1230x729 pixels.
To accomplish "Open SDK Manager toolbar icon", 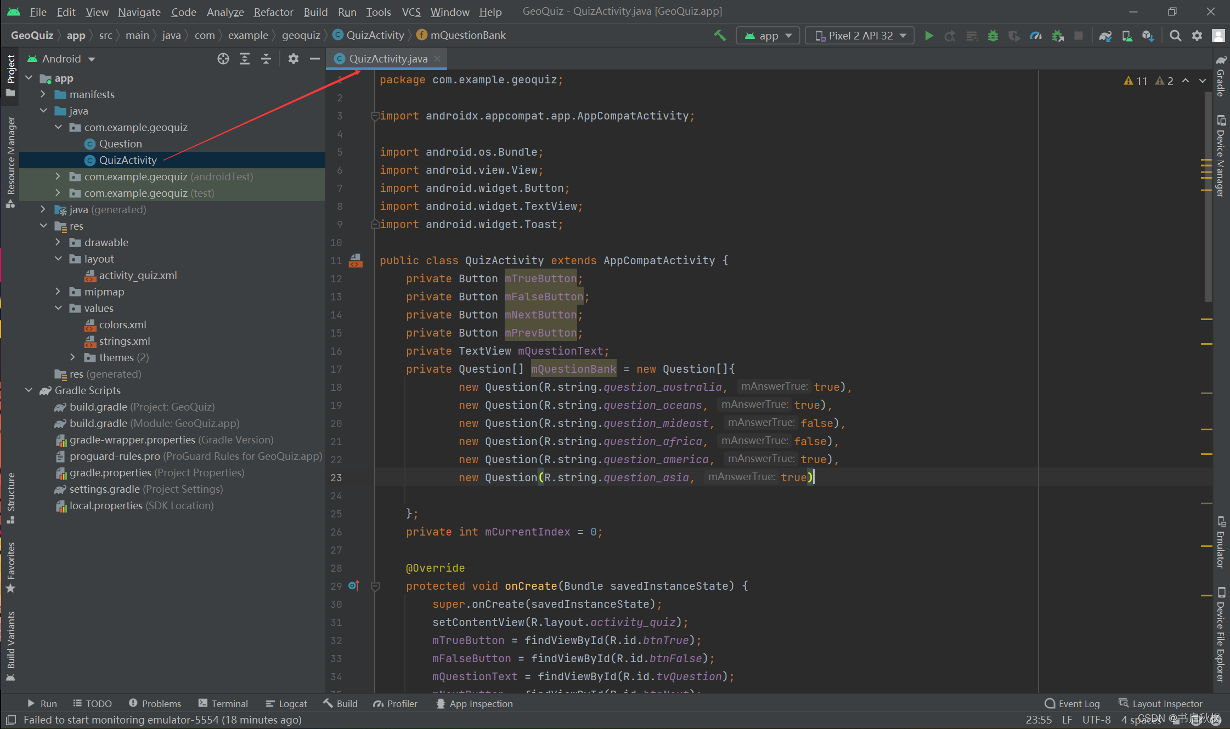I will [x=1148, y=36].
